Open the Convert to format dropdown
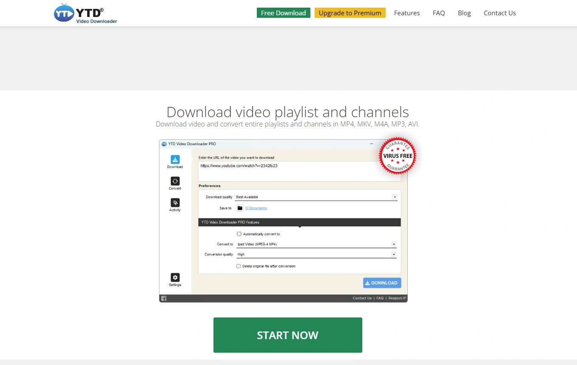 (316, 244)
